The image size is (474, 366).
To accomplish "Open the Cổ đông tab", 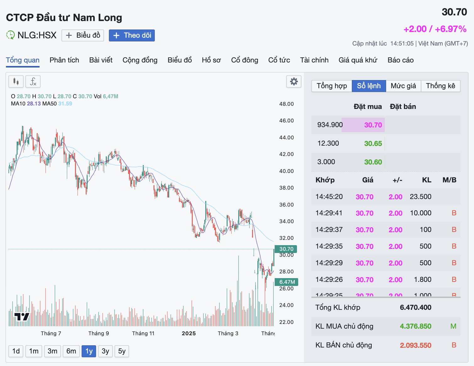I will [x=245, y=60].
